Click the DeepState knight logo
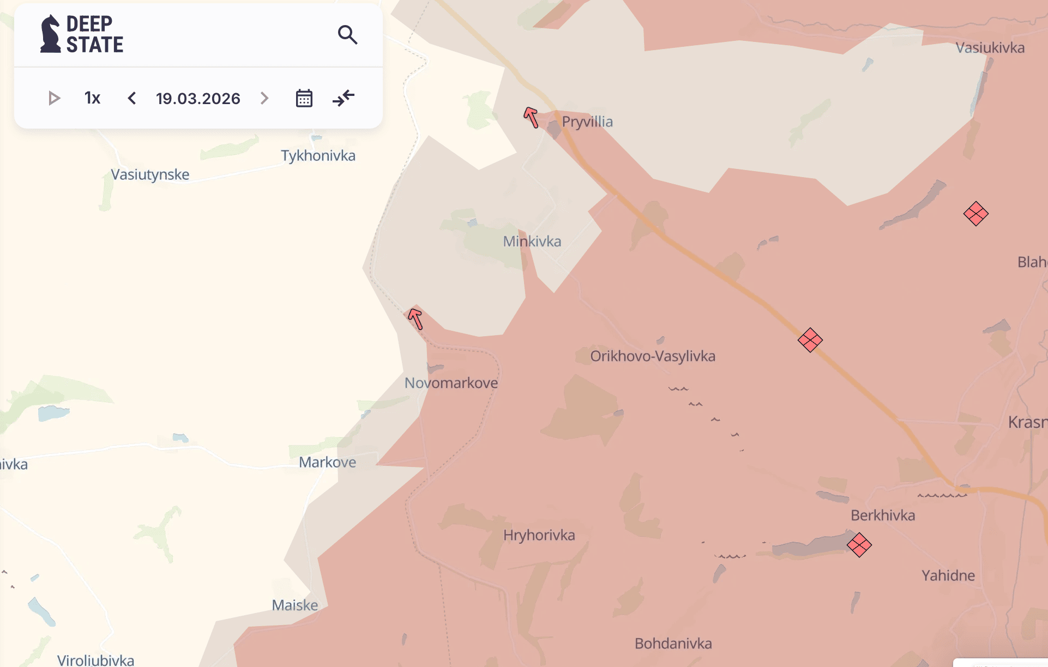 pyautogui.click(x=51, y=34)
